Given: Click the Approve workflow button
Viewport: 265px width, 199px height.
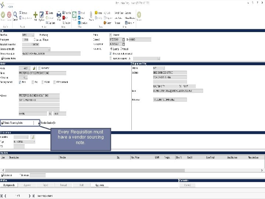Looking at the screenshot, I should pyautogui.click(x=27, y=185).
